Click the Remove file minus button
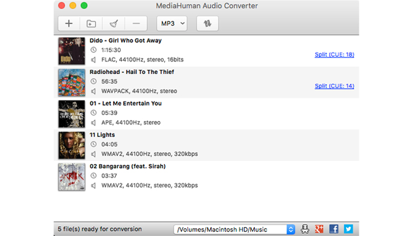 pos(136,23)
